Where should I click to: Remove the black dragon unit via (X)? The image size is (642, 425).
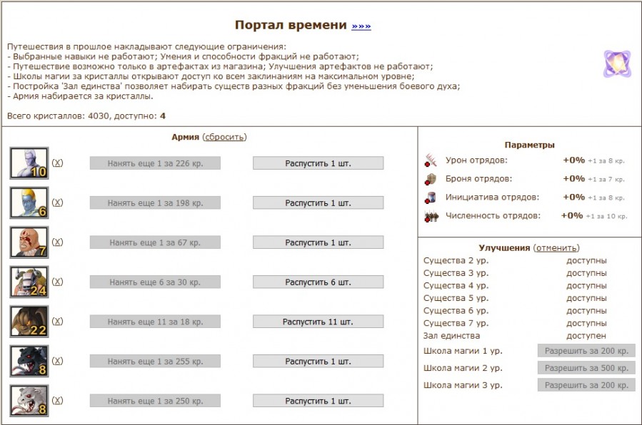point(57,361)
